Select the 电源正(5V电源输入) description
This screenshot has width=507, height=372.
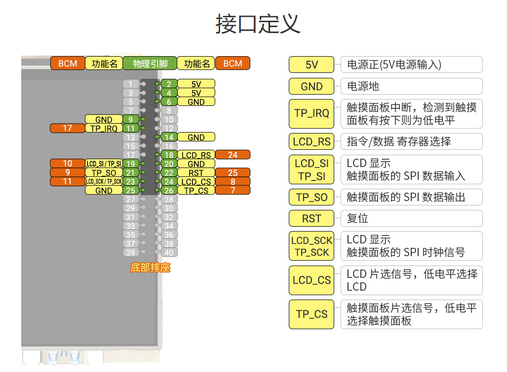(x=412, y=65)
